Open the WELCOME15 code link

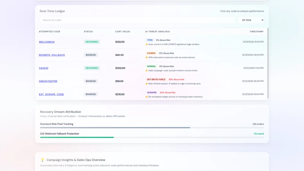point(47,42)
